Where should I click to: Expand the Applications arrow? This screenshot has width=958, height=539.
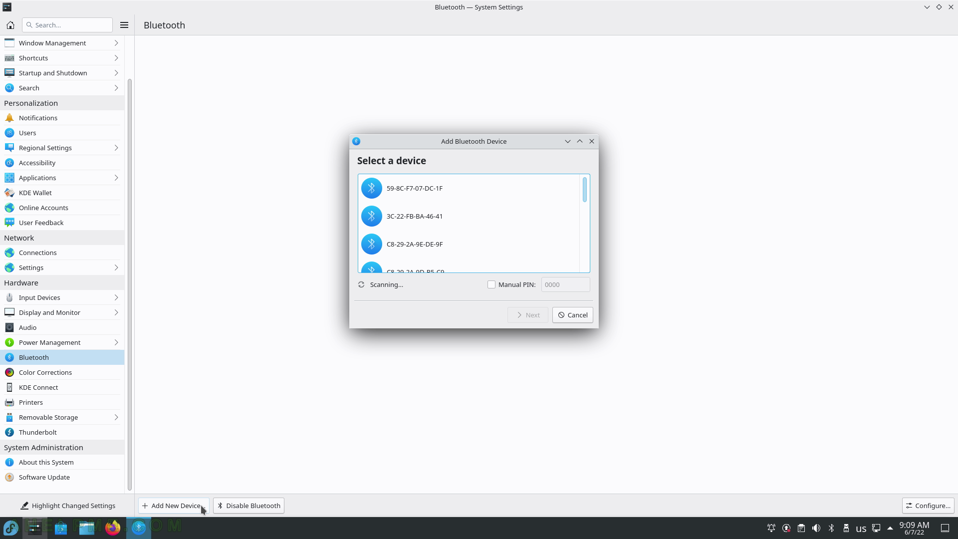point(116,178)
